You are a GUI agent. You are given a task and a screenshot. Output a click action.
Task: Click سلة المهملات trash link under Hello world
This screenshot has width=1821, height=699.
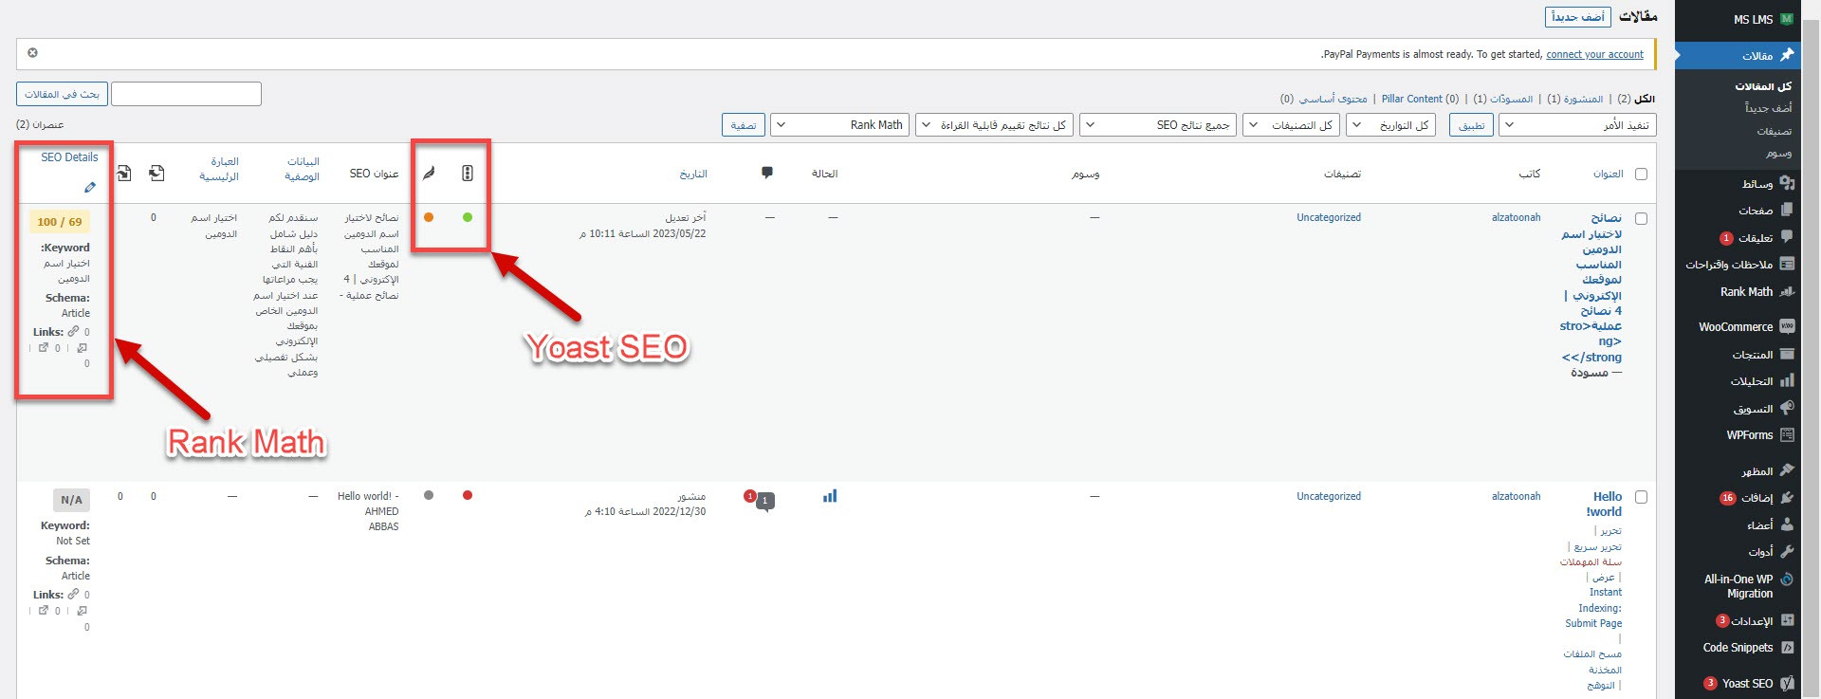tap(1591, 561)
